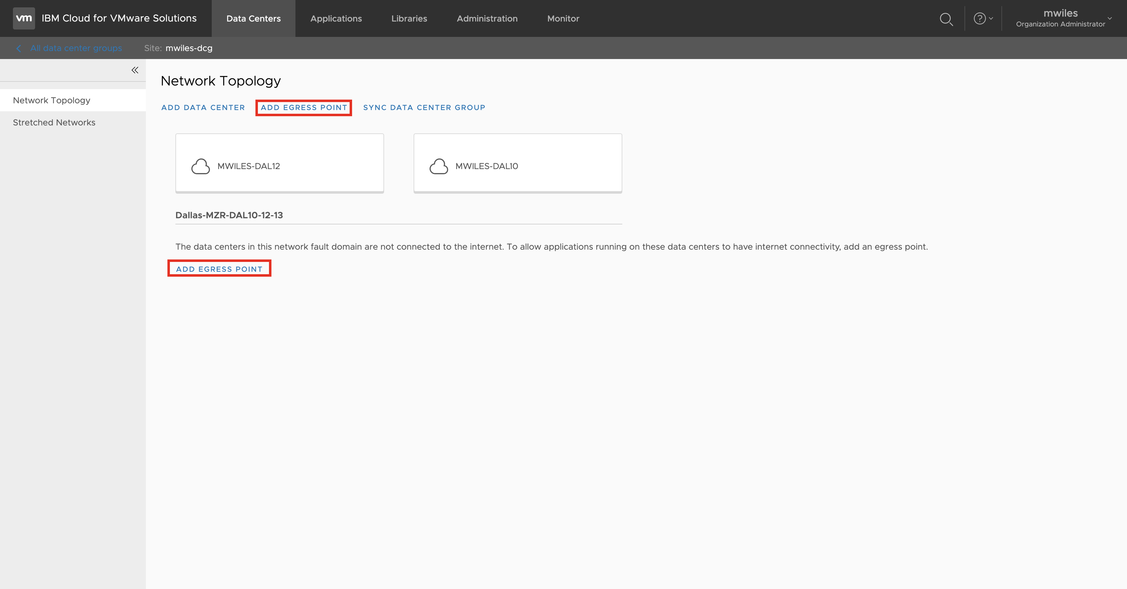
Task: Click top ADD EGRESS POINT action
Action: coord(304,108)
